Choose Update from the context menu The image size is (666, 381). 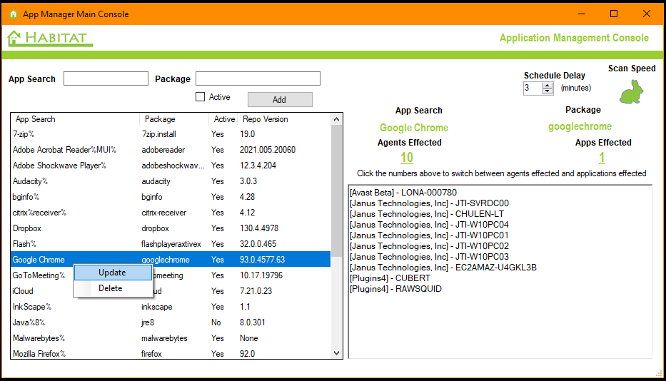pyautogui.click(x=113, y=273)
